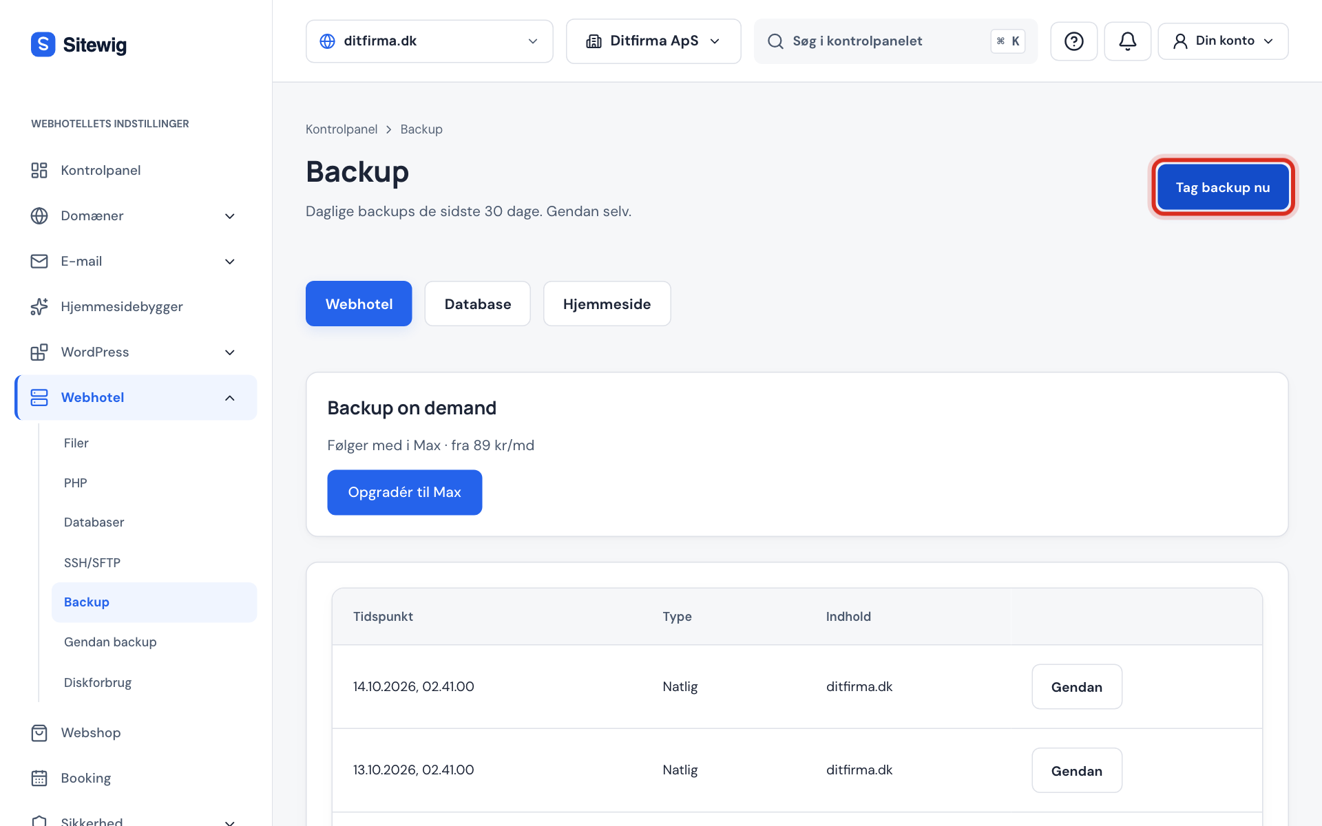The image size is (1322, 826).
Task: Expand the E-mail sidebar section chevron
Action: (x=230, y=262)
